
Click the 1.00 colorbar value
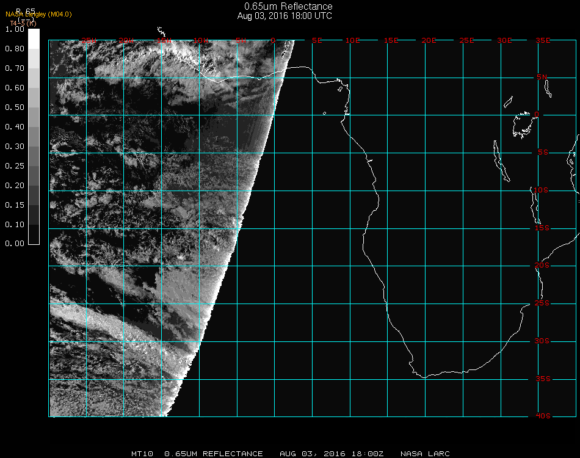point(15,29)
